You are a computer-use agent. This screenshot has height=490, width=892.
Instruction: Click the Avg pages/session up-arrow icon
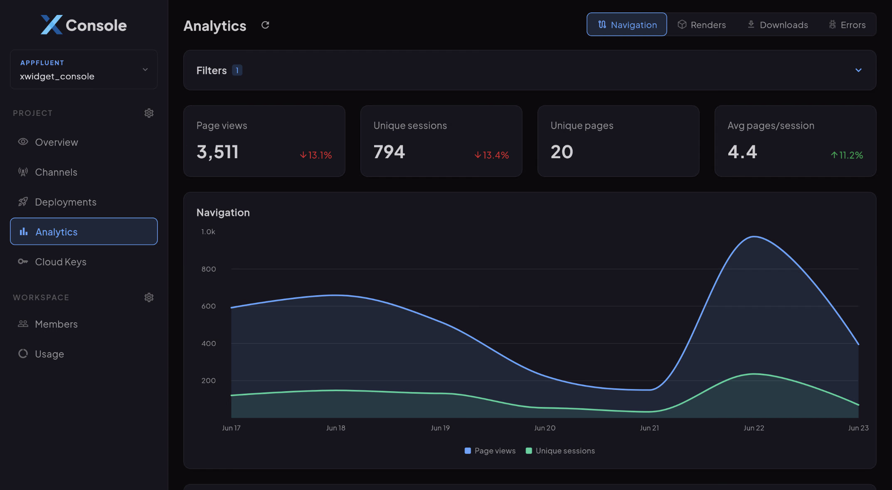[834, 155]
